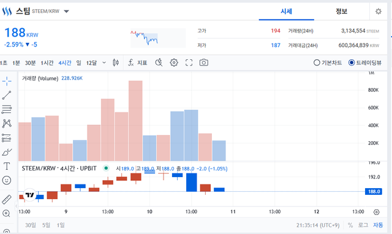392x234 pixels.
Task: Click the 188.0 price label on axis
Action: [x=374, y=192]
